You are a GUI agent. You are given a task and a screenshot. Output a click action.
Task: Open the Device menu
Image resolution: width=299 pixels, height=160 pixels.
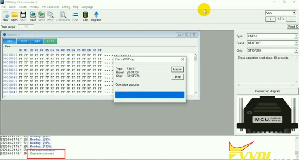tap(22, 7)
